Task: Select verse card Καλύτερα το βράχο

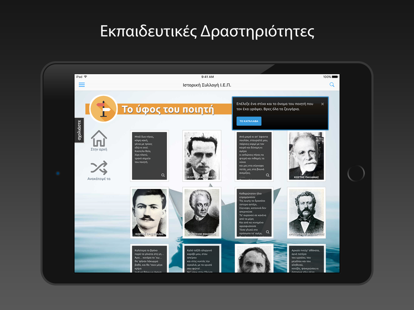Action: point(149,258)
